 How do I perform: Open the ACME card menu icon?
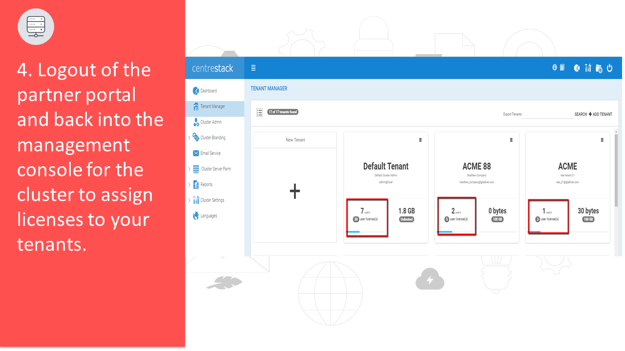[x=602, y=140]
